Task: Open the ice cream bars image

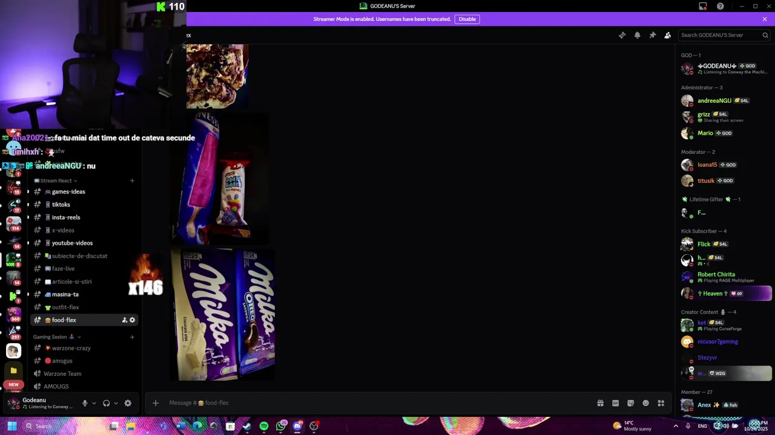Action: [219, 179]
